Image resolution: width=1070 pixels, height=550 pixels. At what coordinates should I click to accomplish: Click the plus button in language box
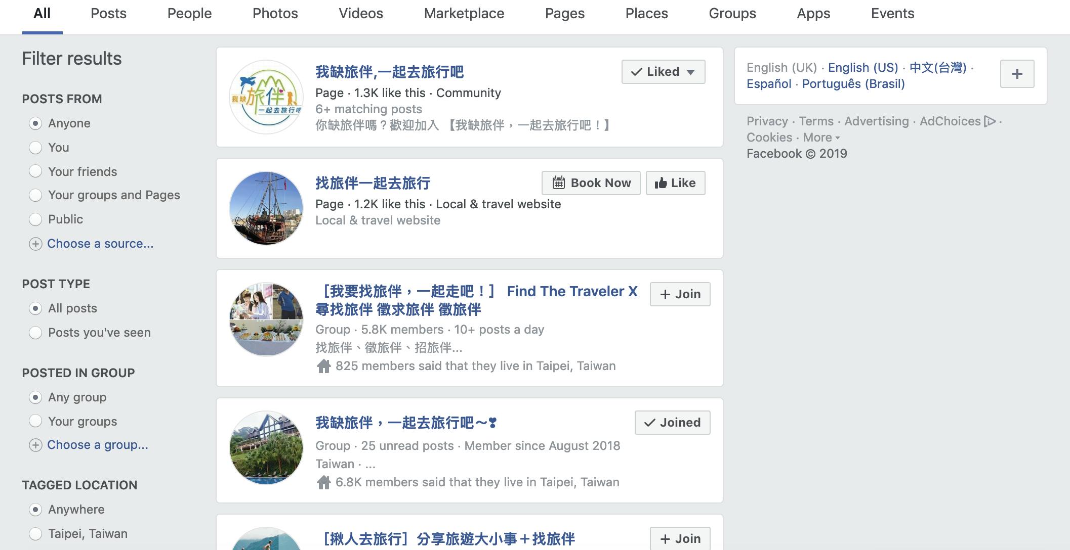(x=1017, y=74)
